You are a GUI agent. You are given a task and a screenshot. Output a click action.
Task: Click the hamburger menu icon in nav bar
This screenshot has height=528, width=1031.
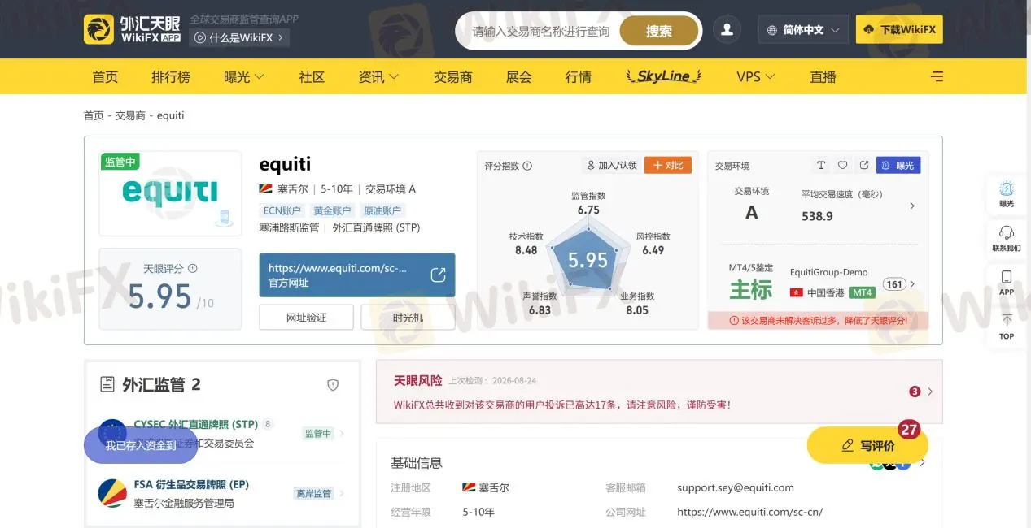point(937,76)
